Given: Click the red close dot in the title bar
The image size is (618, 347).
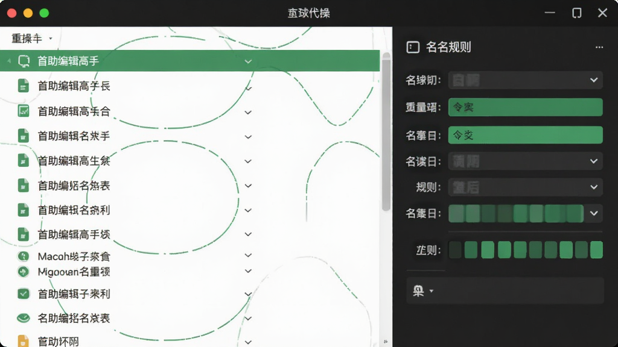Looking at the screenshot, I should pos(12,13).
